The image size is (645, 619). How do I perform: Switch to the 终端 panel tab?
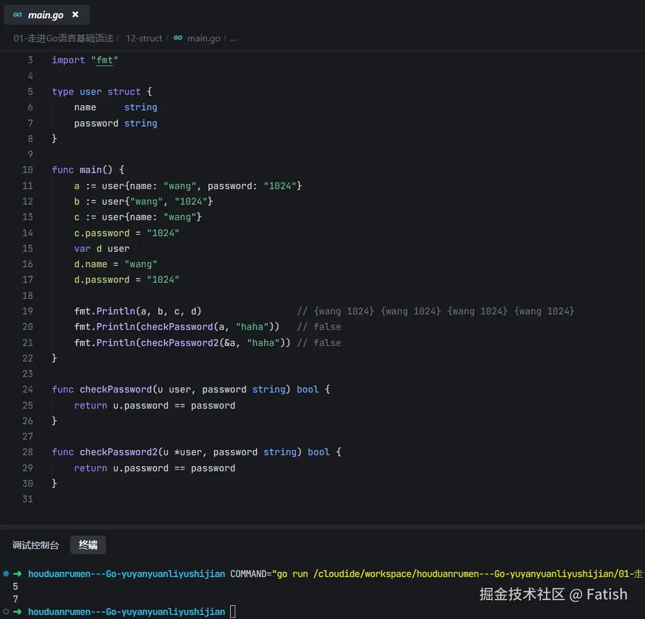click(88, 545)
